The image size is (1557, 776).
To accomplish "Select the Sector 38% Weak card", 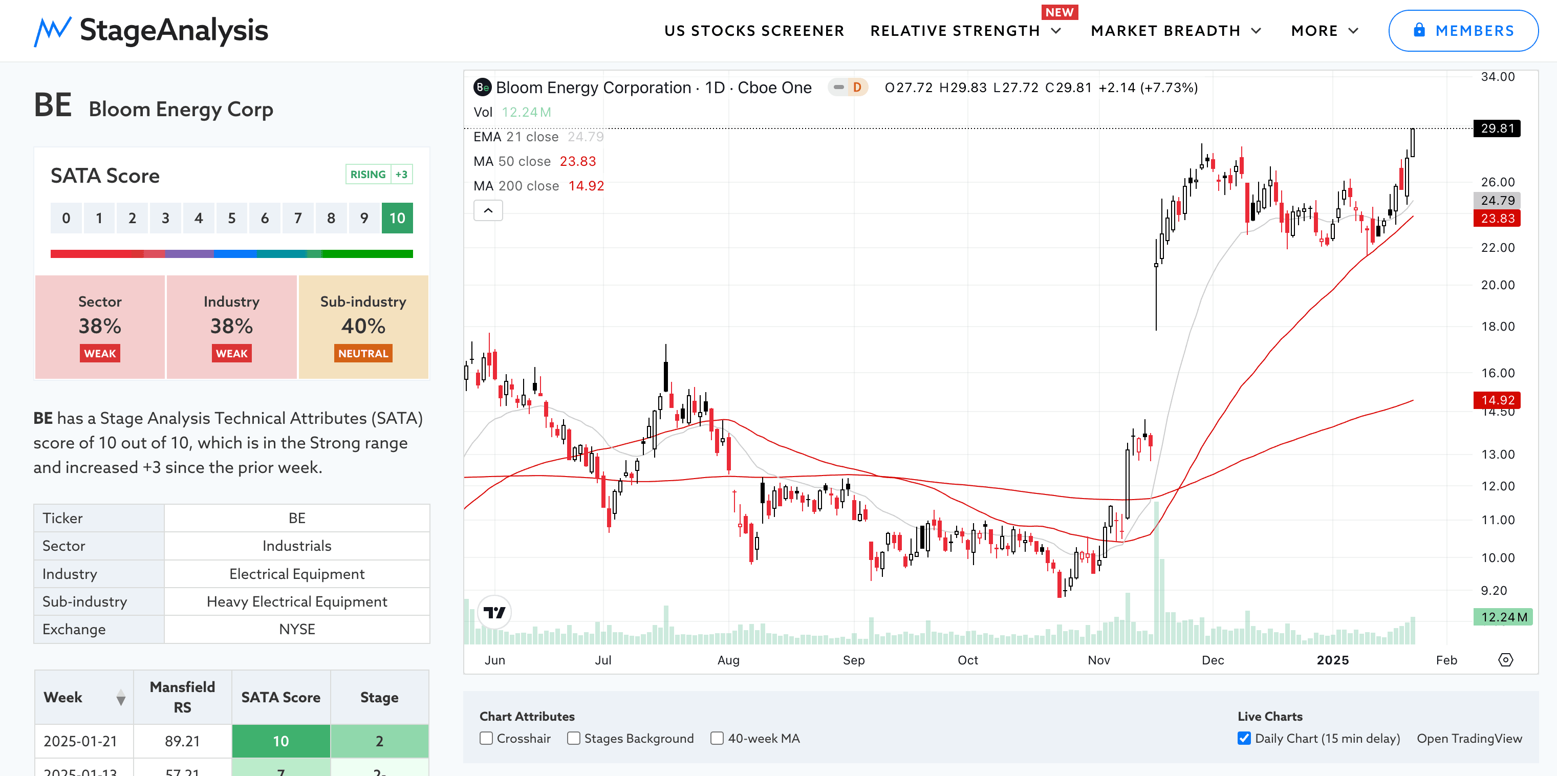I will (100, 327).
